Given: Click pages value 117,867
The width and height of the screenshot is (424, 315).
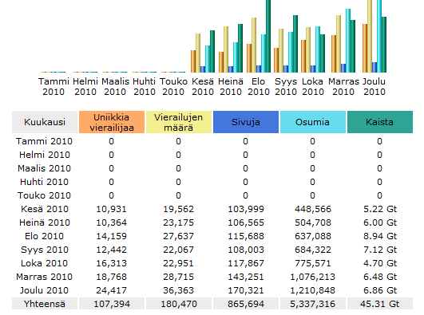Looking at the screenshot, I should tap(245, 263).
